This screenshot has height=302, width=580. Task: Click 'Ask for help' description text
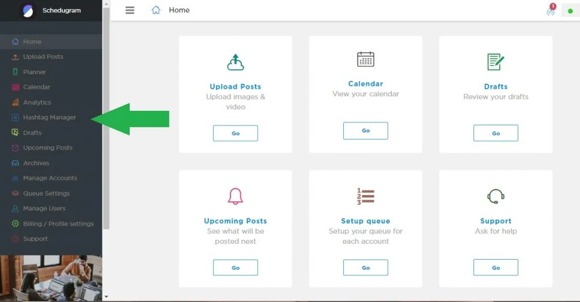point(496,231)
